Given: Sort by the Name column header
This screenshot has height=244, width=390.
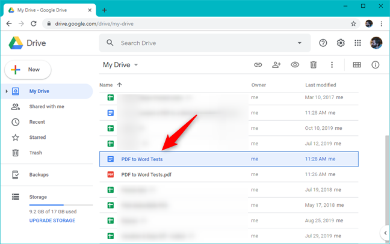Looking at the screenshot, I should tap(106, 85).
